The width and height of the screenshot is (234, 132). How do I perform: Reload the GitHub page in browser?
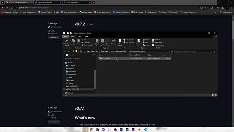pos(11,8)
